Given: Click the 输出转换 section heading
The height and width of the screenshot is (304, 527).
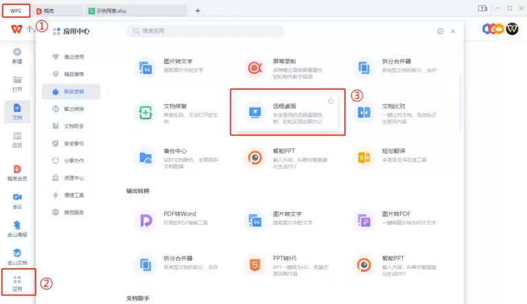Looking at the screenshot, I should [x=138, y=191].
